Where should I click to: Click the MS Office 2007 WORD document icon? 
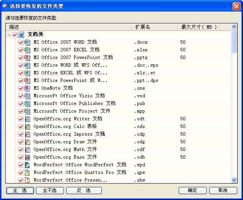[27, 42]
